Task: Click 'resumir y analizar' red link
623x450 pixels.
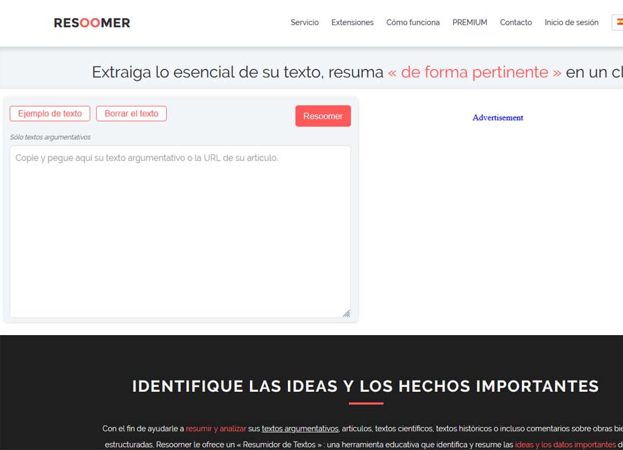Action: [x=216, y=429]
